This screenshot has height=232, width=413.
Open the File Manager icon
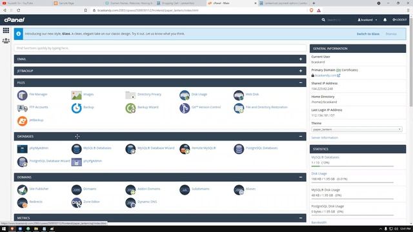pos(23,95)
